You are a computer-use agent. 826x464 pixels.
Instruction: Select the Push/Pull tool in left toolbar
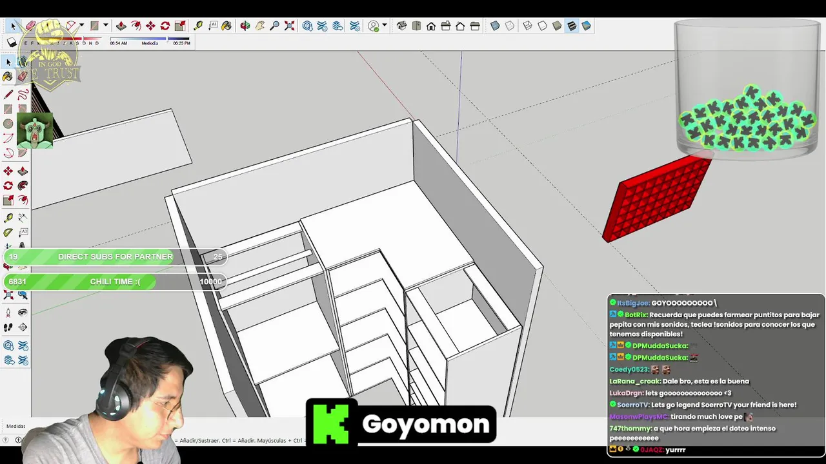23,171
